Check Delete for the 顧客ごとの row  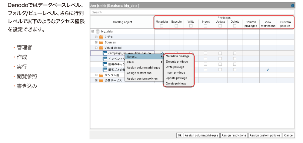(235, 70)
